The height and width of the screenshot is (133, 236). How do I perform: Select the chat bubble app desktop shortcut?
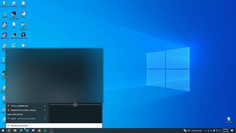5,25
